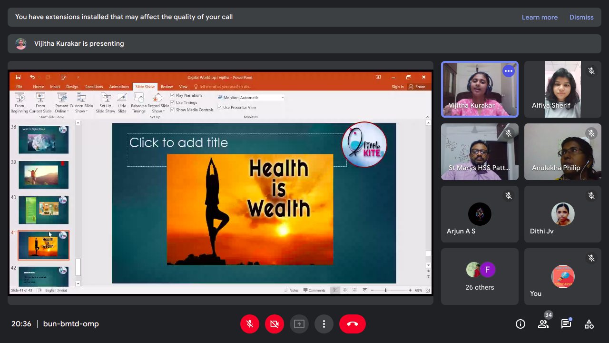Turn on microphone in call controls

pyautogui.click(x=250, y=324)
